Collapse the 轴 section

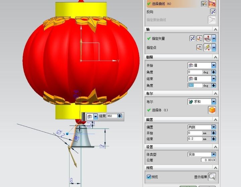[216, 29]
